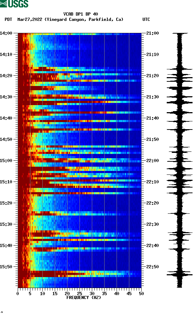Click the 0 Hz frequency tick label
Viewport: 195px width, 316px height.
click(x=18, y=294)
